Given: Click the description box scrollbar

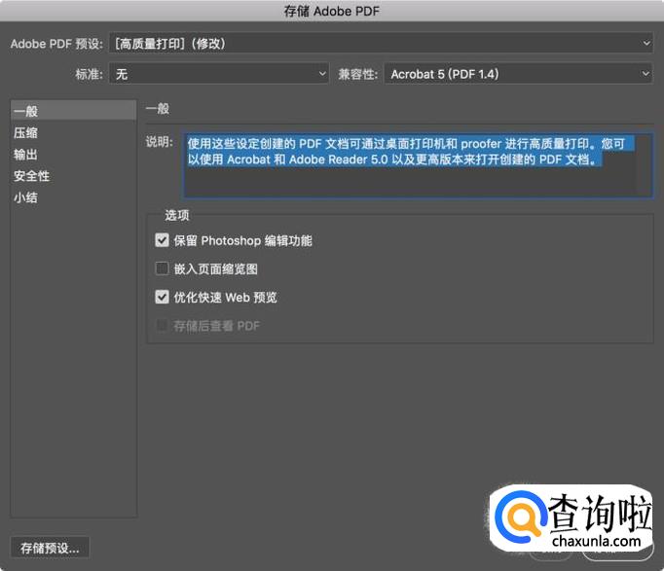Looking at the screenshot, I should coord(643,165).
